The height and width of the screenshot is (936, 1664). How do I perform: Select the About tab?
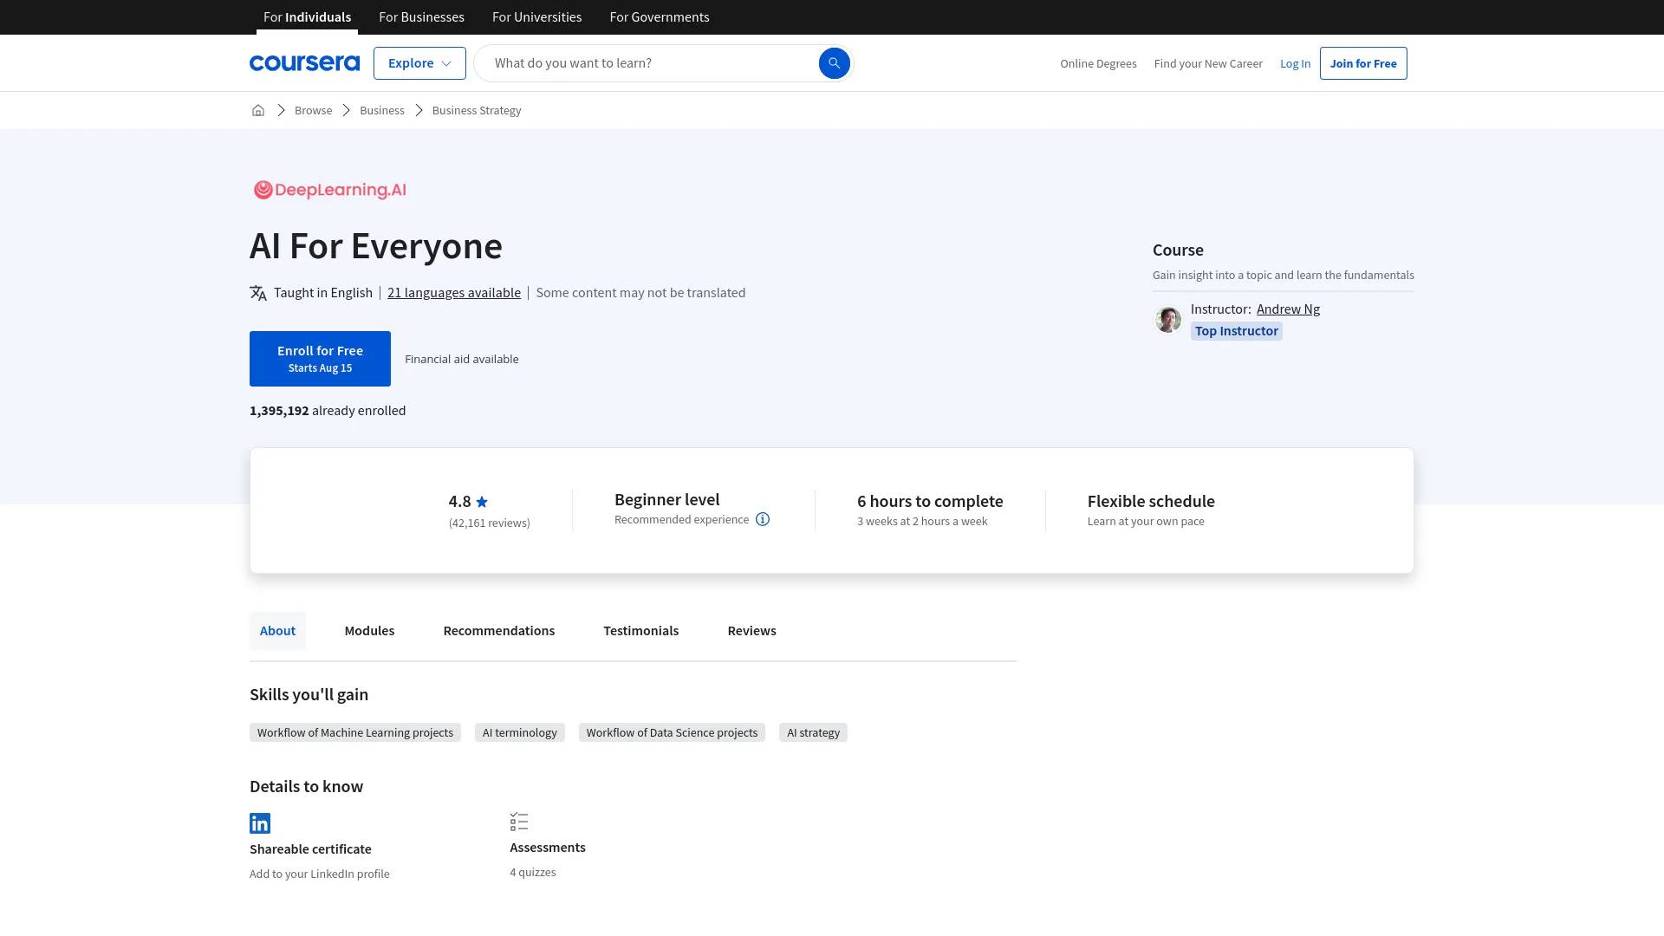click(x=277, y=631)
